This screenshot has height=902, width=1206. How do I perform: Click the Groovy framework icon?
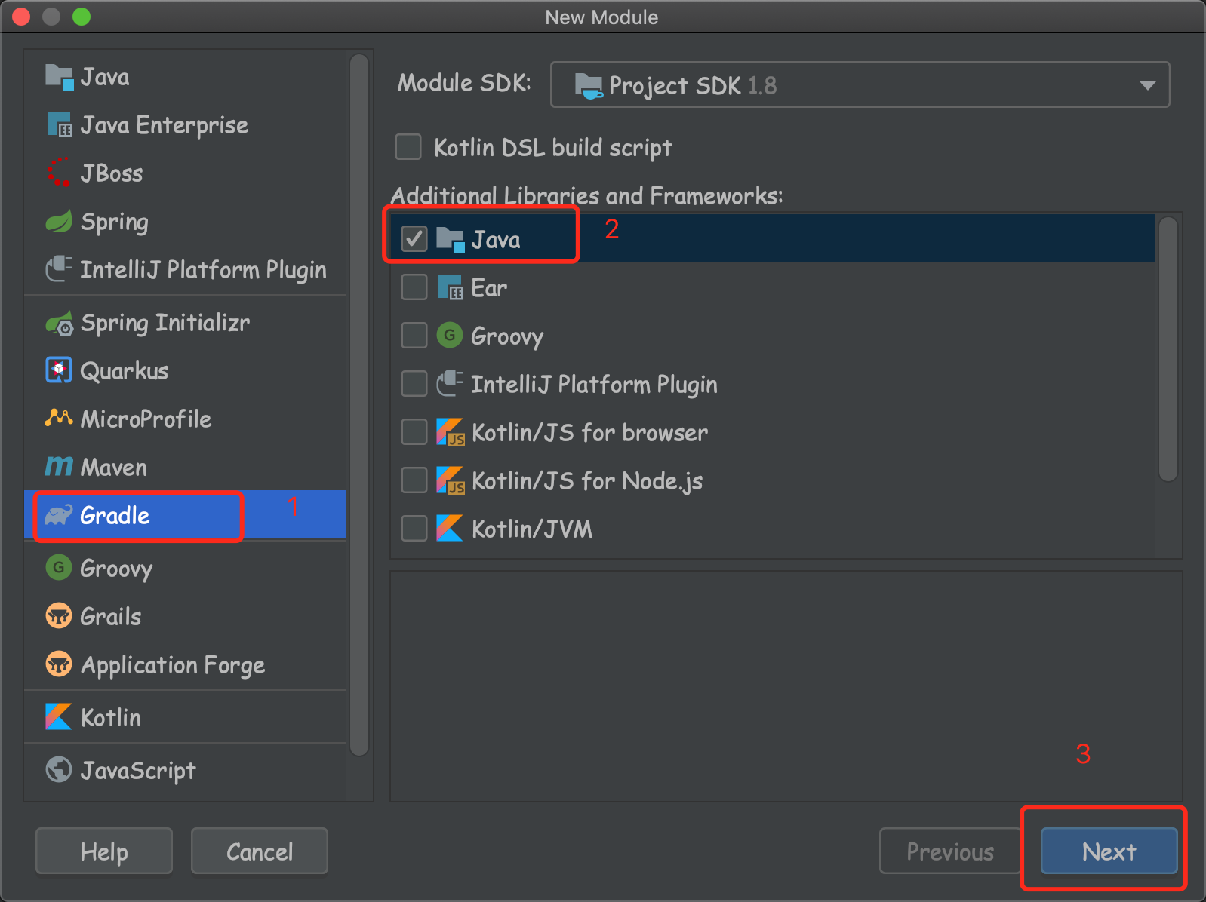[450, 335]
